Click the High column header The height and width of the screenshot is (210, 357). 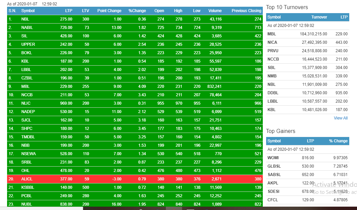178,11
